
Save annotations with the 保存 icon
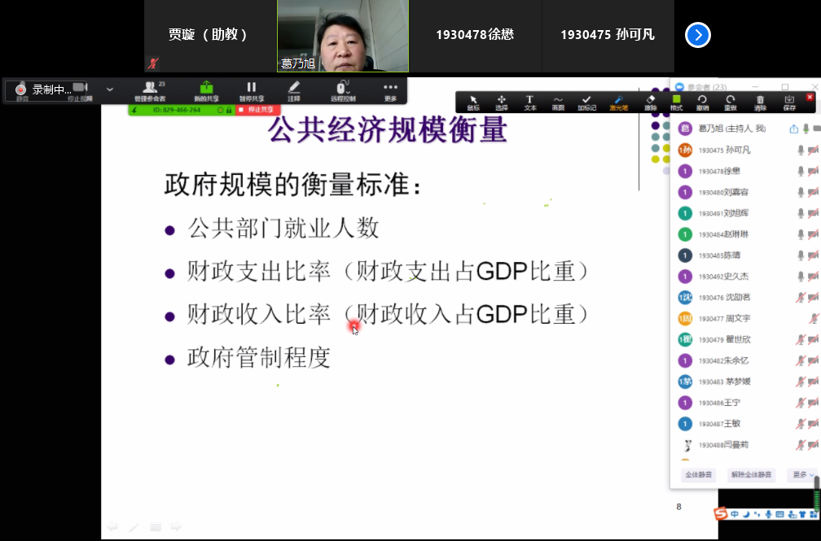(788, 102)
